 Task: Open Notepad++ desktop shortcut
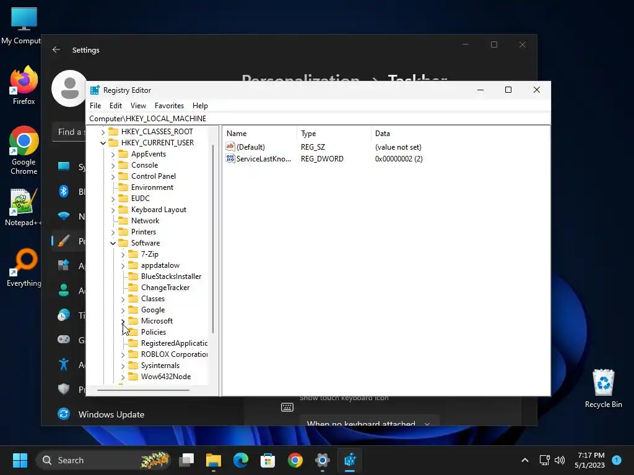point(23,207)
